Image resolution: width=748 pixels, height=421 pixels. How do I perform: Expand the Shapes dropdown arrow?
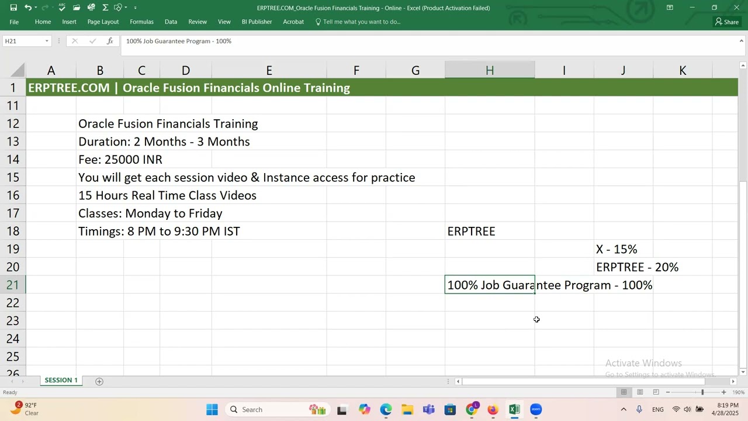(x=126, y=8)
